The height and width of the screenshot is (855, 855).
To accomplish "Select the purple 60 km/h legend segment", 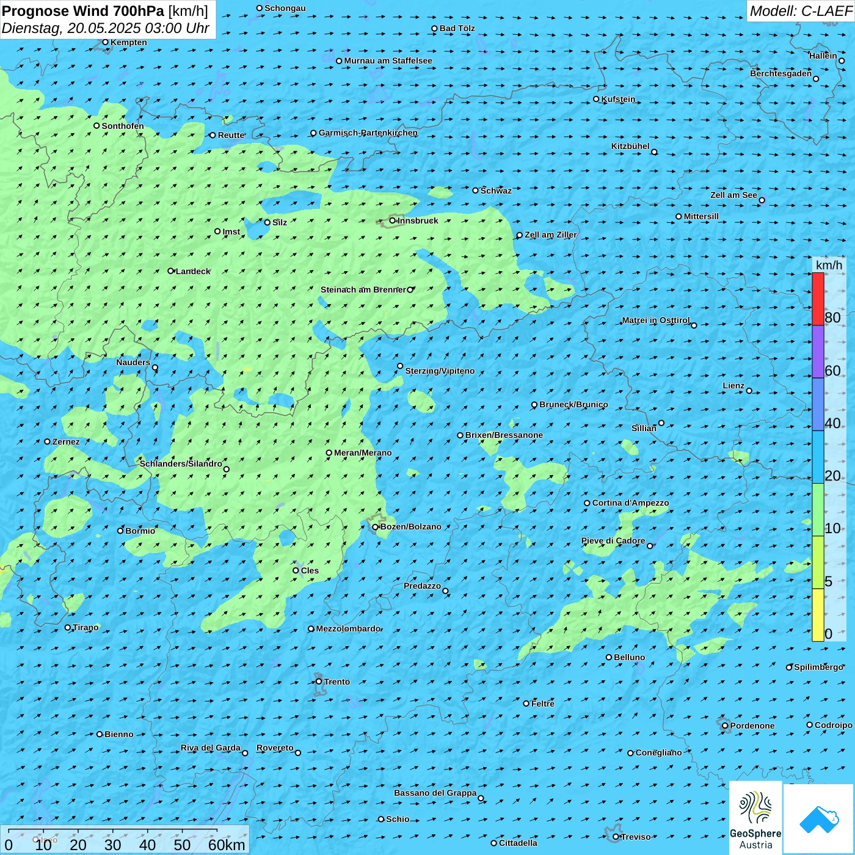I will pyautogui.click(x=818, y=351).
